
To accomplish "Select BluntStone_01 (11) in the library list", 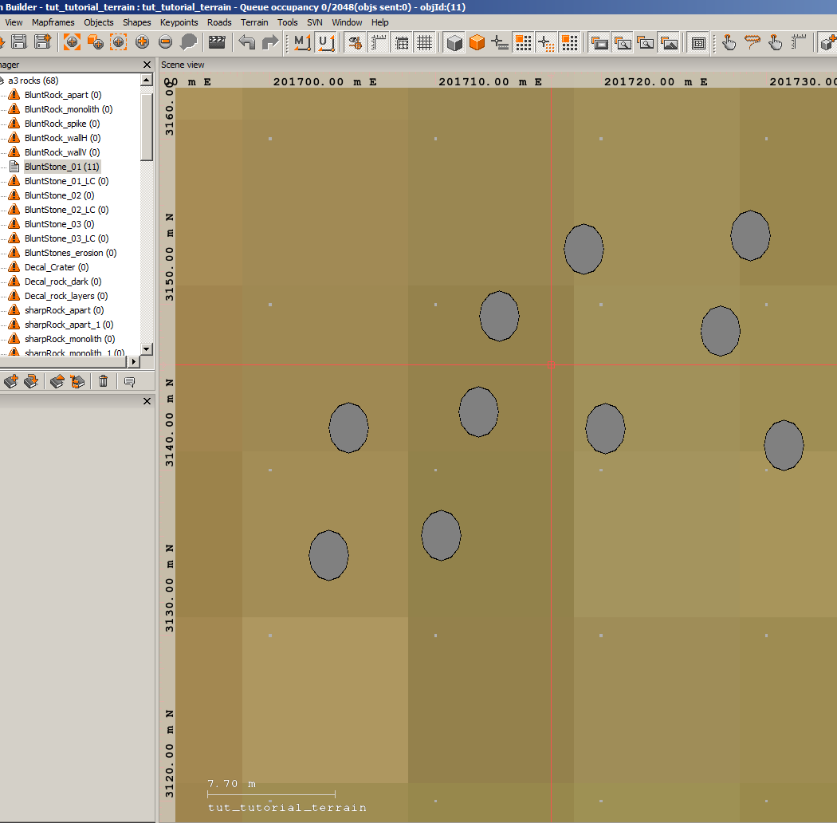I will click(61, 167).
